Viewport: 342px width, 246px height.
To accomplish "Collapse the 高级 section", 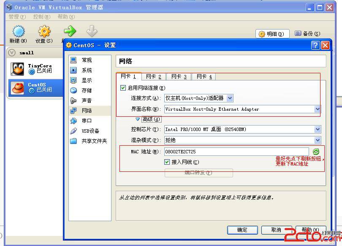I will click(138, 119).
